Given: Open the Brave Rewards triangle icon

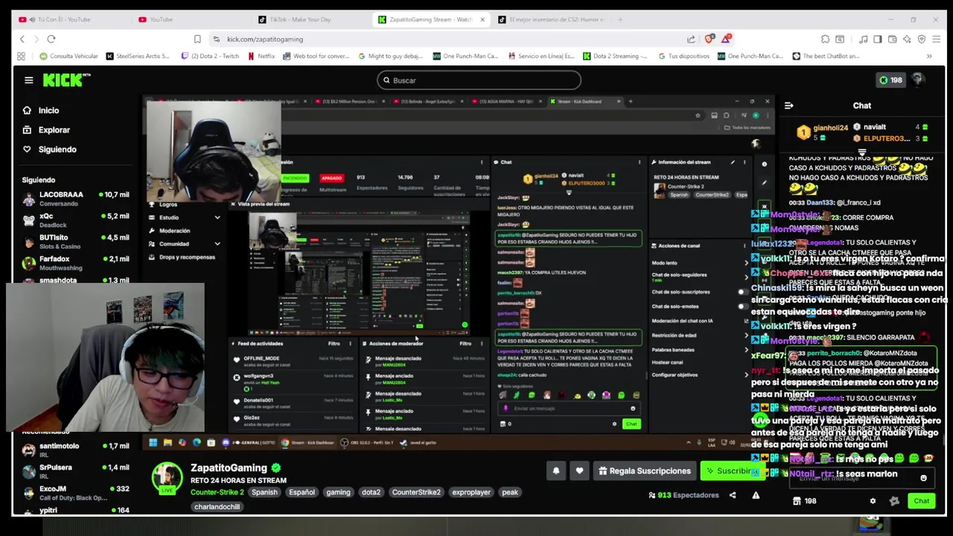Looking at the screenshot, I should (726, 39).
